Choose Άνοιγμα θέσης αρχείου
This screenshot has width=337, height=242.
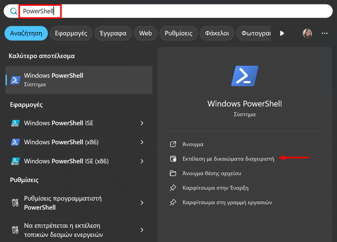pos(212,173)
